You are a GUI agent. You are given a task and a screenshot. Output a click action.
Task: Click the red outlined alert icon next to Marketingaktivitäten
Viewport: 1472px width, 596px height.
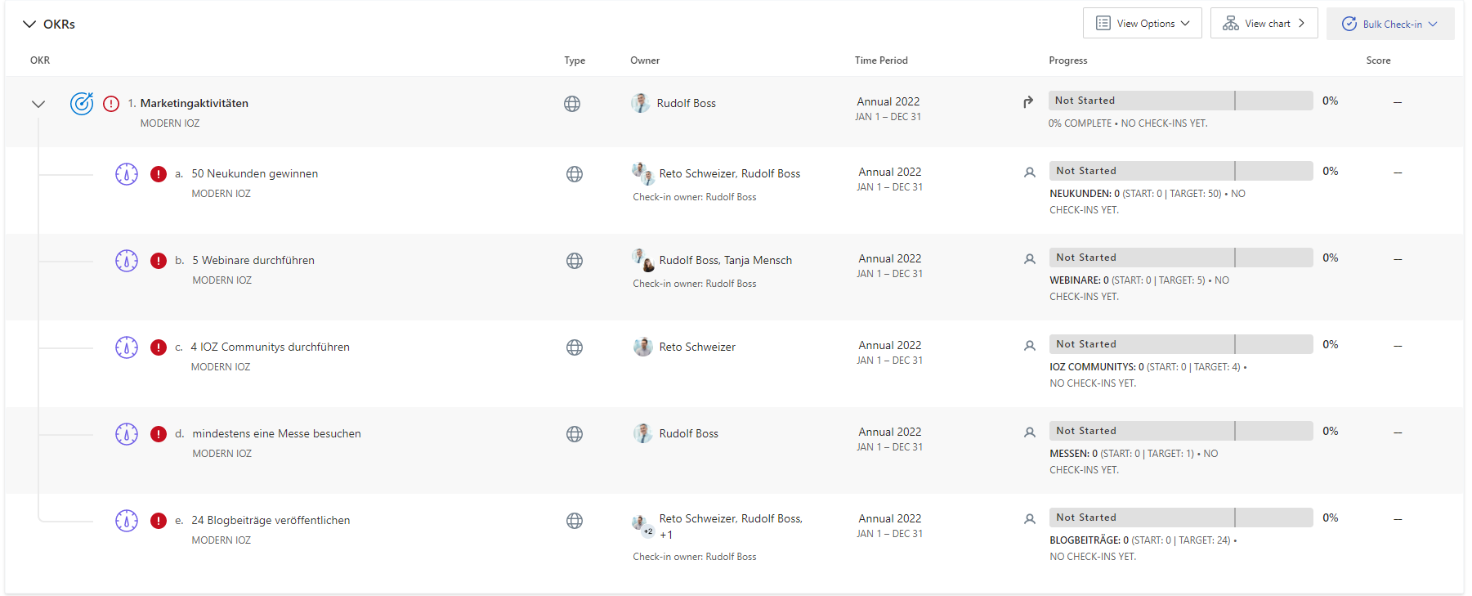click(x=111, y=104)
